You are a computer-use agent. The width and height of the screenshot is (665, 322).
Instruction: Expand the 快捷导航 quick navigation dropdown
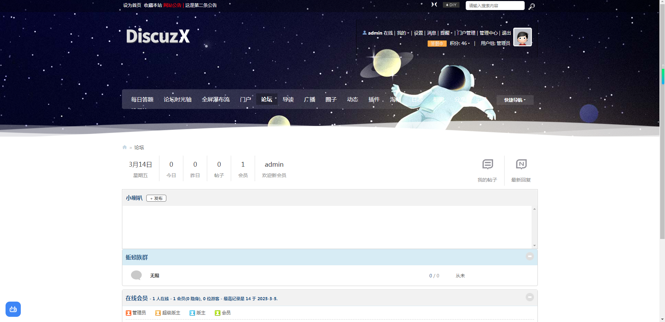tap(515, 100)
